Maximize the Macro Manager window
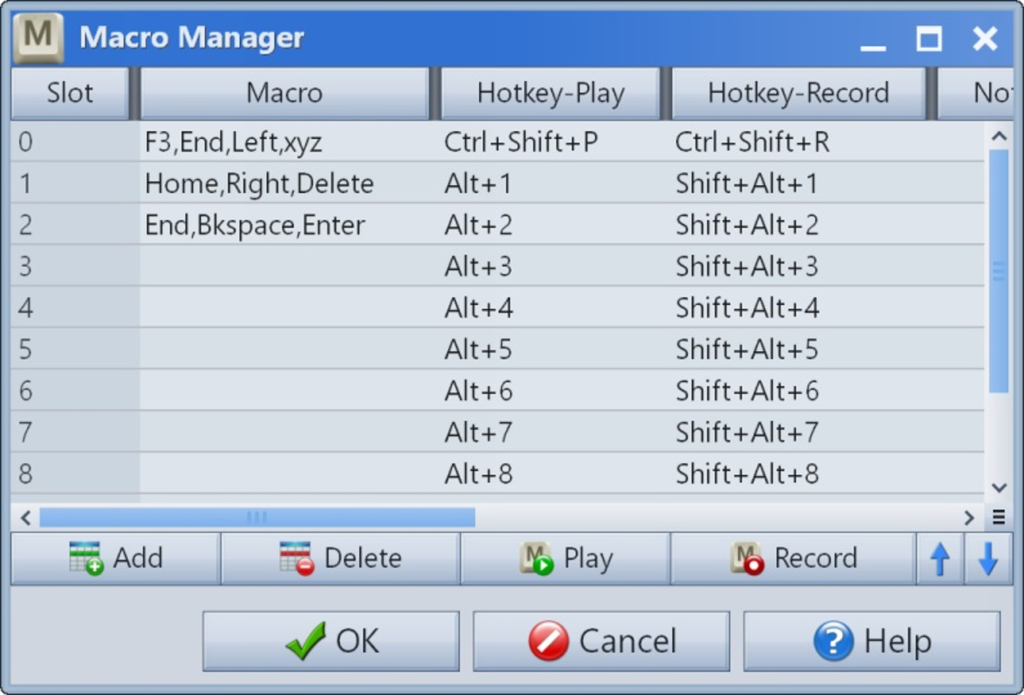The image size is (1024, 695). click(x=928, y=39)
